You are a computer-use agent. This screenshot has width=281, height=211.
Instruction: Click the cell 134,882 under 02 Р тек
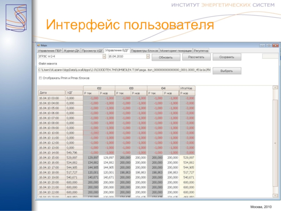(x=91, y=162)
